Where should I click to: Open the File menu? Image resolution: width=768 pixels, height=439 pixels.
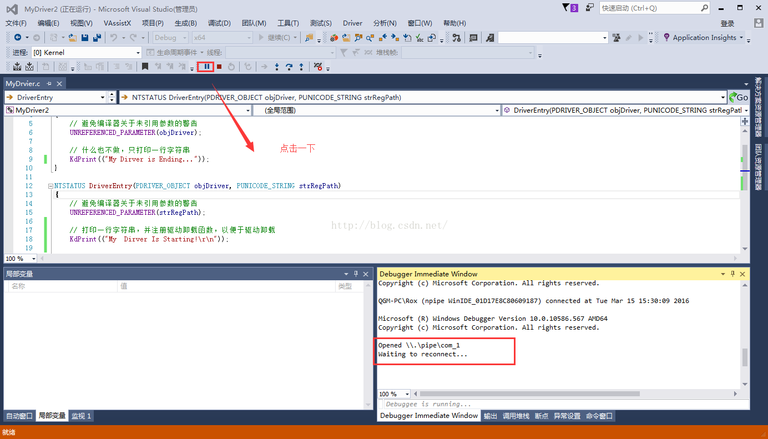click(x=16, y=23)
